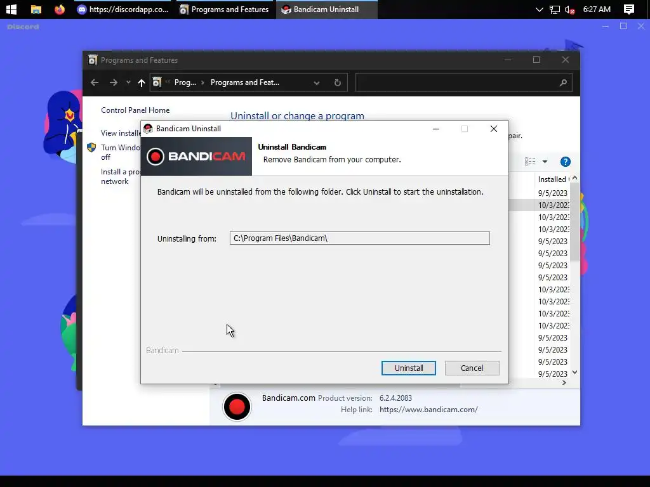Minimize the Discord window
650x487 pixels.
coord(605,26)
